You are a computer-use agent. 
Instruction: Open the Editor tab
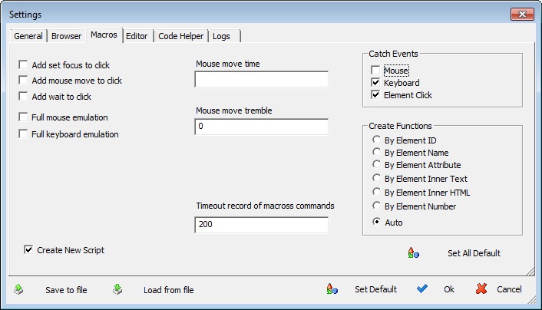137,36
